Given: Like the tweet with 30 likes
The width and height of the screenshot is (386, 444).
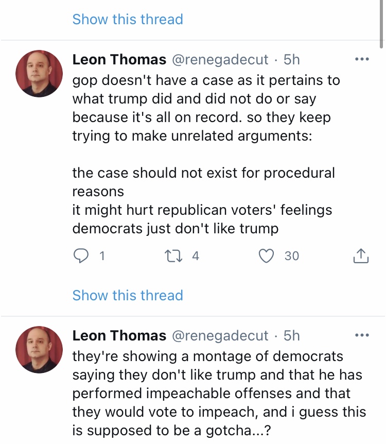Looking at the screenshot, I should (x=266, y=255).
